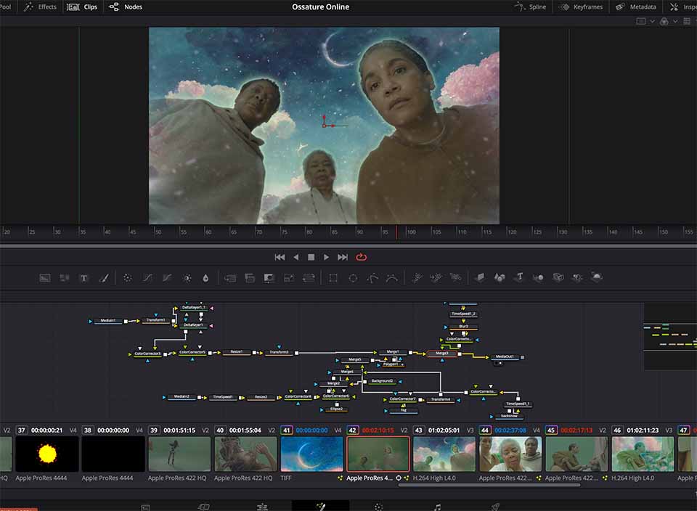The height and width of the screenshot is (511, 697).
Task: Add a Blur tool (droplet icon)
Action: coord(205,278)
